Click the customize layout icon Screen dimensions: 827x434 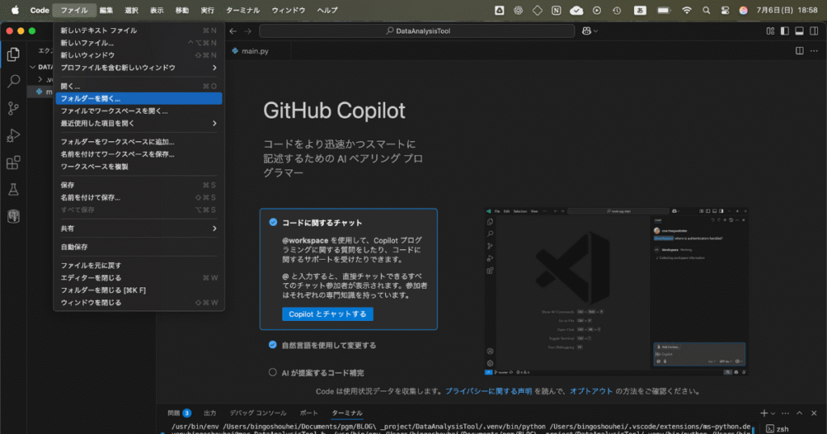(770, 31)
